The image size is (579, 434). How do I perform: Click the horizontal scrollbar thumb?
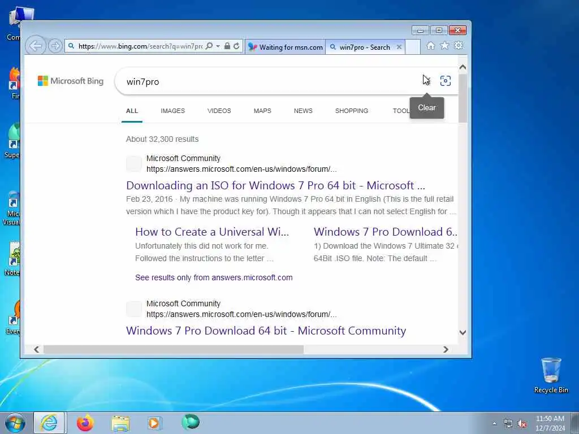173,349
